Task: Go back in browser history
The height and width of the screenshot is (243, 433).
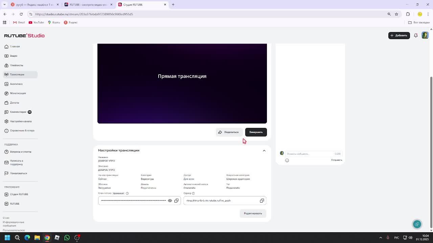Action: point(5,14)
